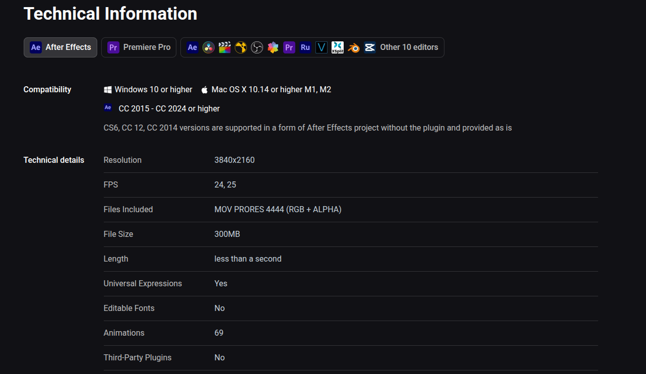646x374 pixels.
Task: Click the MOV PRORES 4444 value
Action: 278,209
